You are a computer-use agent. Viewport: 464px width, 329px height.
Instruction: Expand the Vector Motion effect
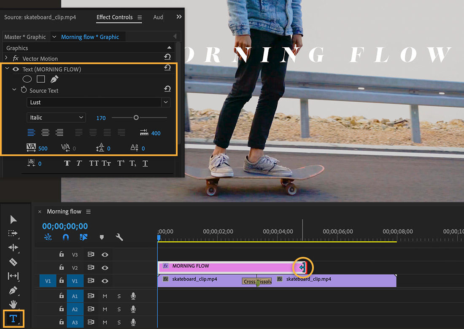(7, 58)
